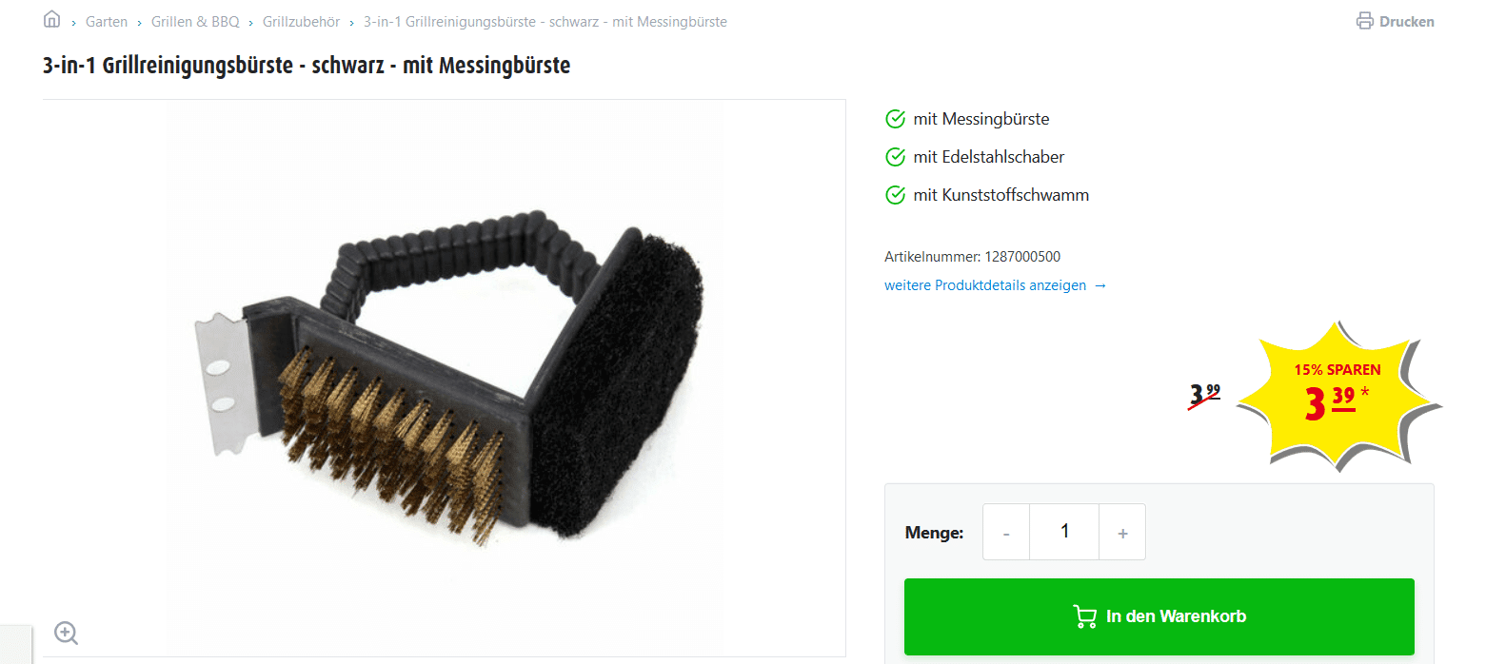Increase quantity with the plus button
Image resolution: width=1486 pixels, height=664 pixels.
[x=1122, y=532]
